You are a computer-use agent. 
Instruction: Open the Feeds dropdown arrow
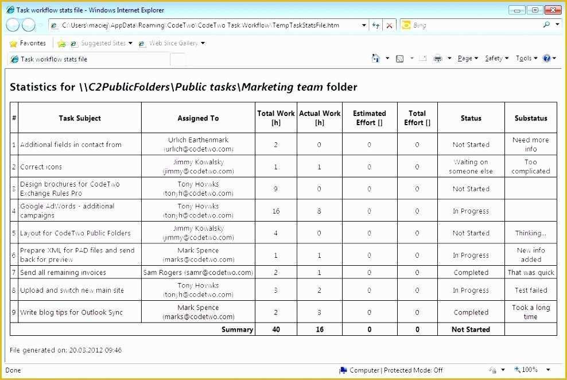pyautogui.click(x=411, y=58)
